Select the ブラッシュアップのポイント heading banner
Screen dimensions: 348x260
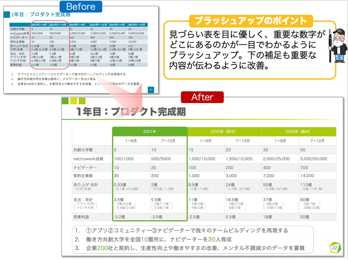251,21
